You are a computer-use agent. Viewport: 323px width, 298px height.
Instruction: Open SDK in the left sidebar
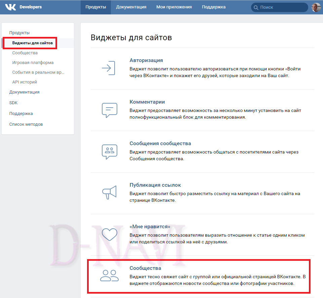(13, 103)
